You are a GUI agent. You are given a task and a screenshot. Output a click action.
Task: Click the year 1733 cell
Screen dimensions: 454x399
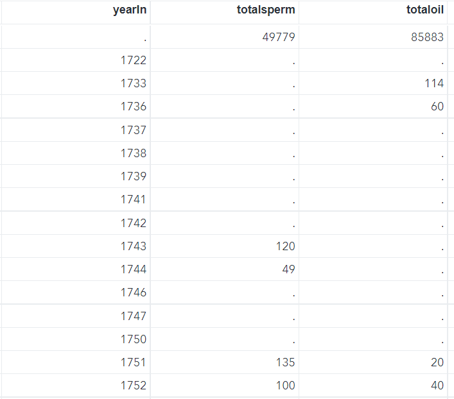pos(134,83)
